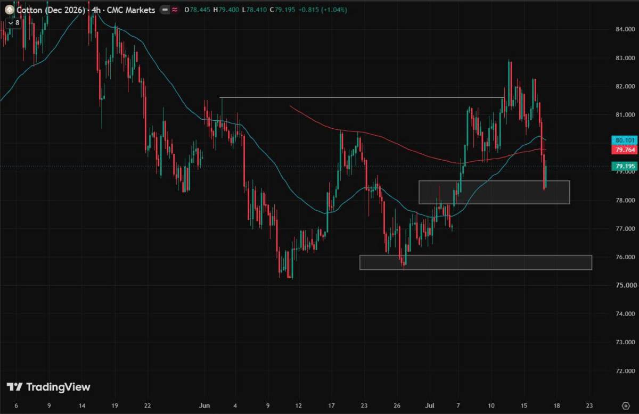Click the 73.000 price scale label
Screen dimensions: 639x414
point(625,343)
